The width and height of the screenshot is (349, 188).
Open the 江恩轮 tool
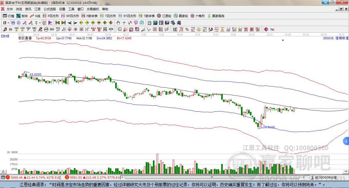[164, 16]
